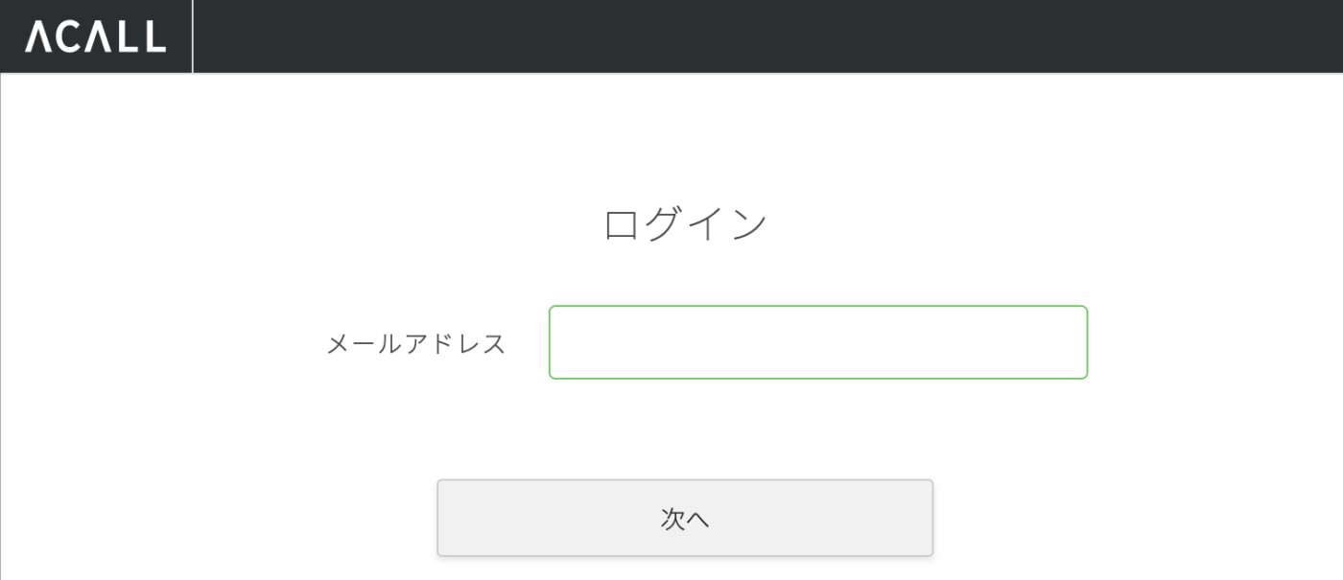Select the ログイン heading text
The height and width of the screenshot is (580, 1343).
[685, 224]
